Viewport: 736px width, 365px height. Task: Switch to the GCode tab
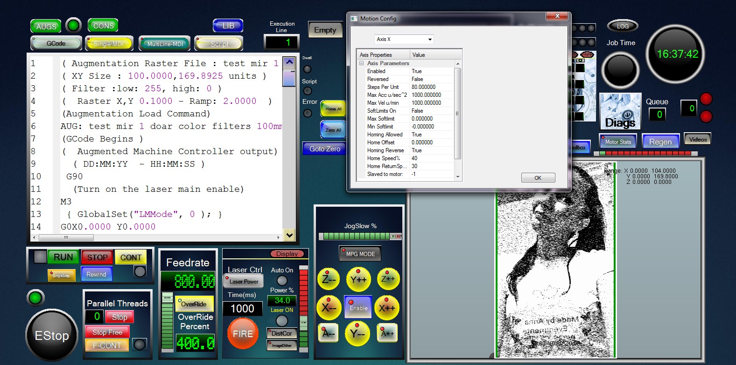[56, 43]
